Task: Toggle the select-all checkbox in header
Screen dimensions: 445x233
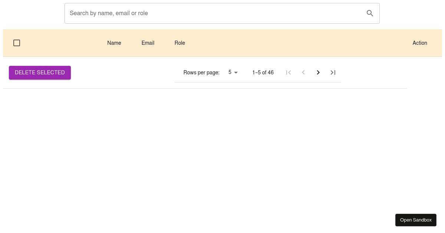Action: coord(17,43)
